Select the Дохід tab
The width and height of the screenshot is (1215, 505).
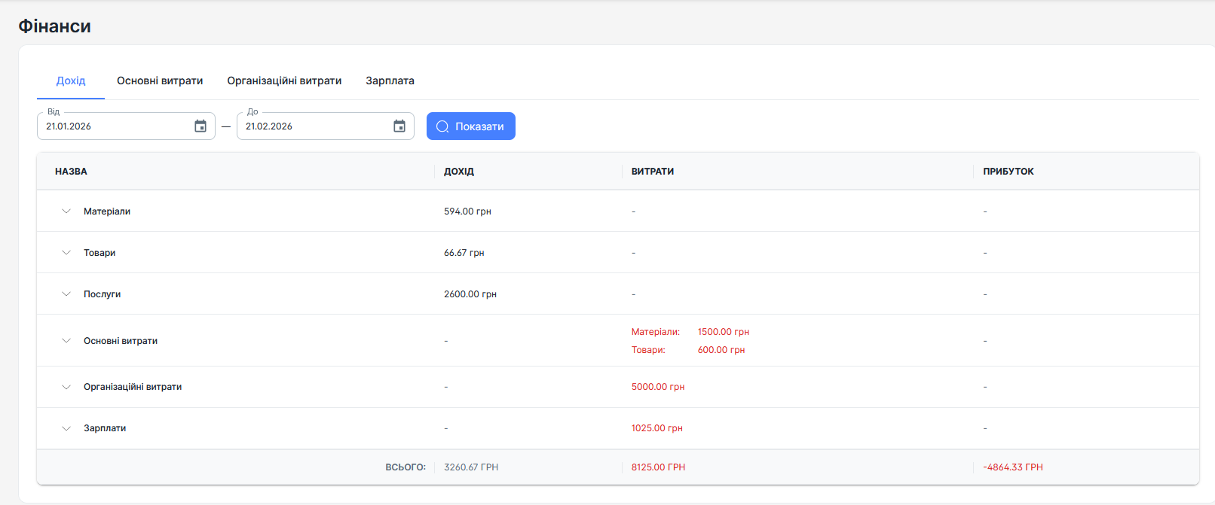coord(71,81)
